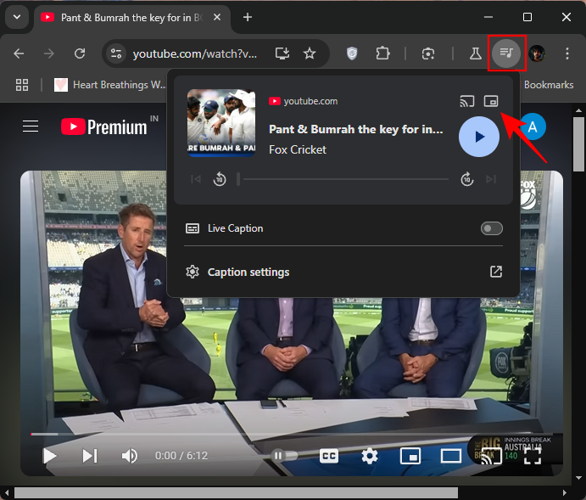Rewind 10 seconds in media popup

click(219, 179)
